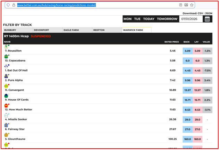Click the Pure Alpha jockey silks icon

coord(6,76)
